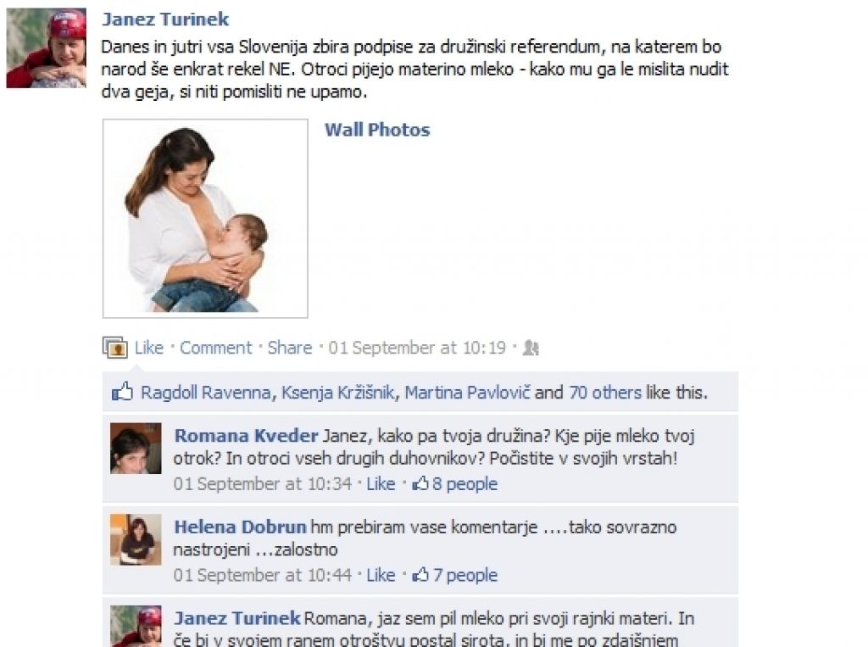Click thumbs-up icon next to 8 people
The width and height of the screenshot is (868, 647).
(420, 483)
